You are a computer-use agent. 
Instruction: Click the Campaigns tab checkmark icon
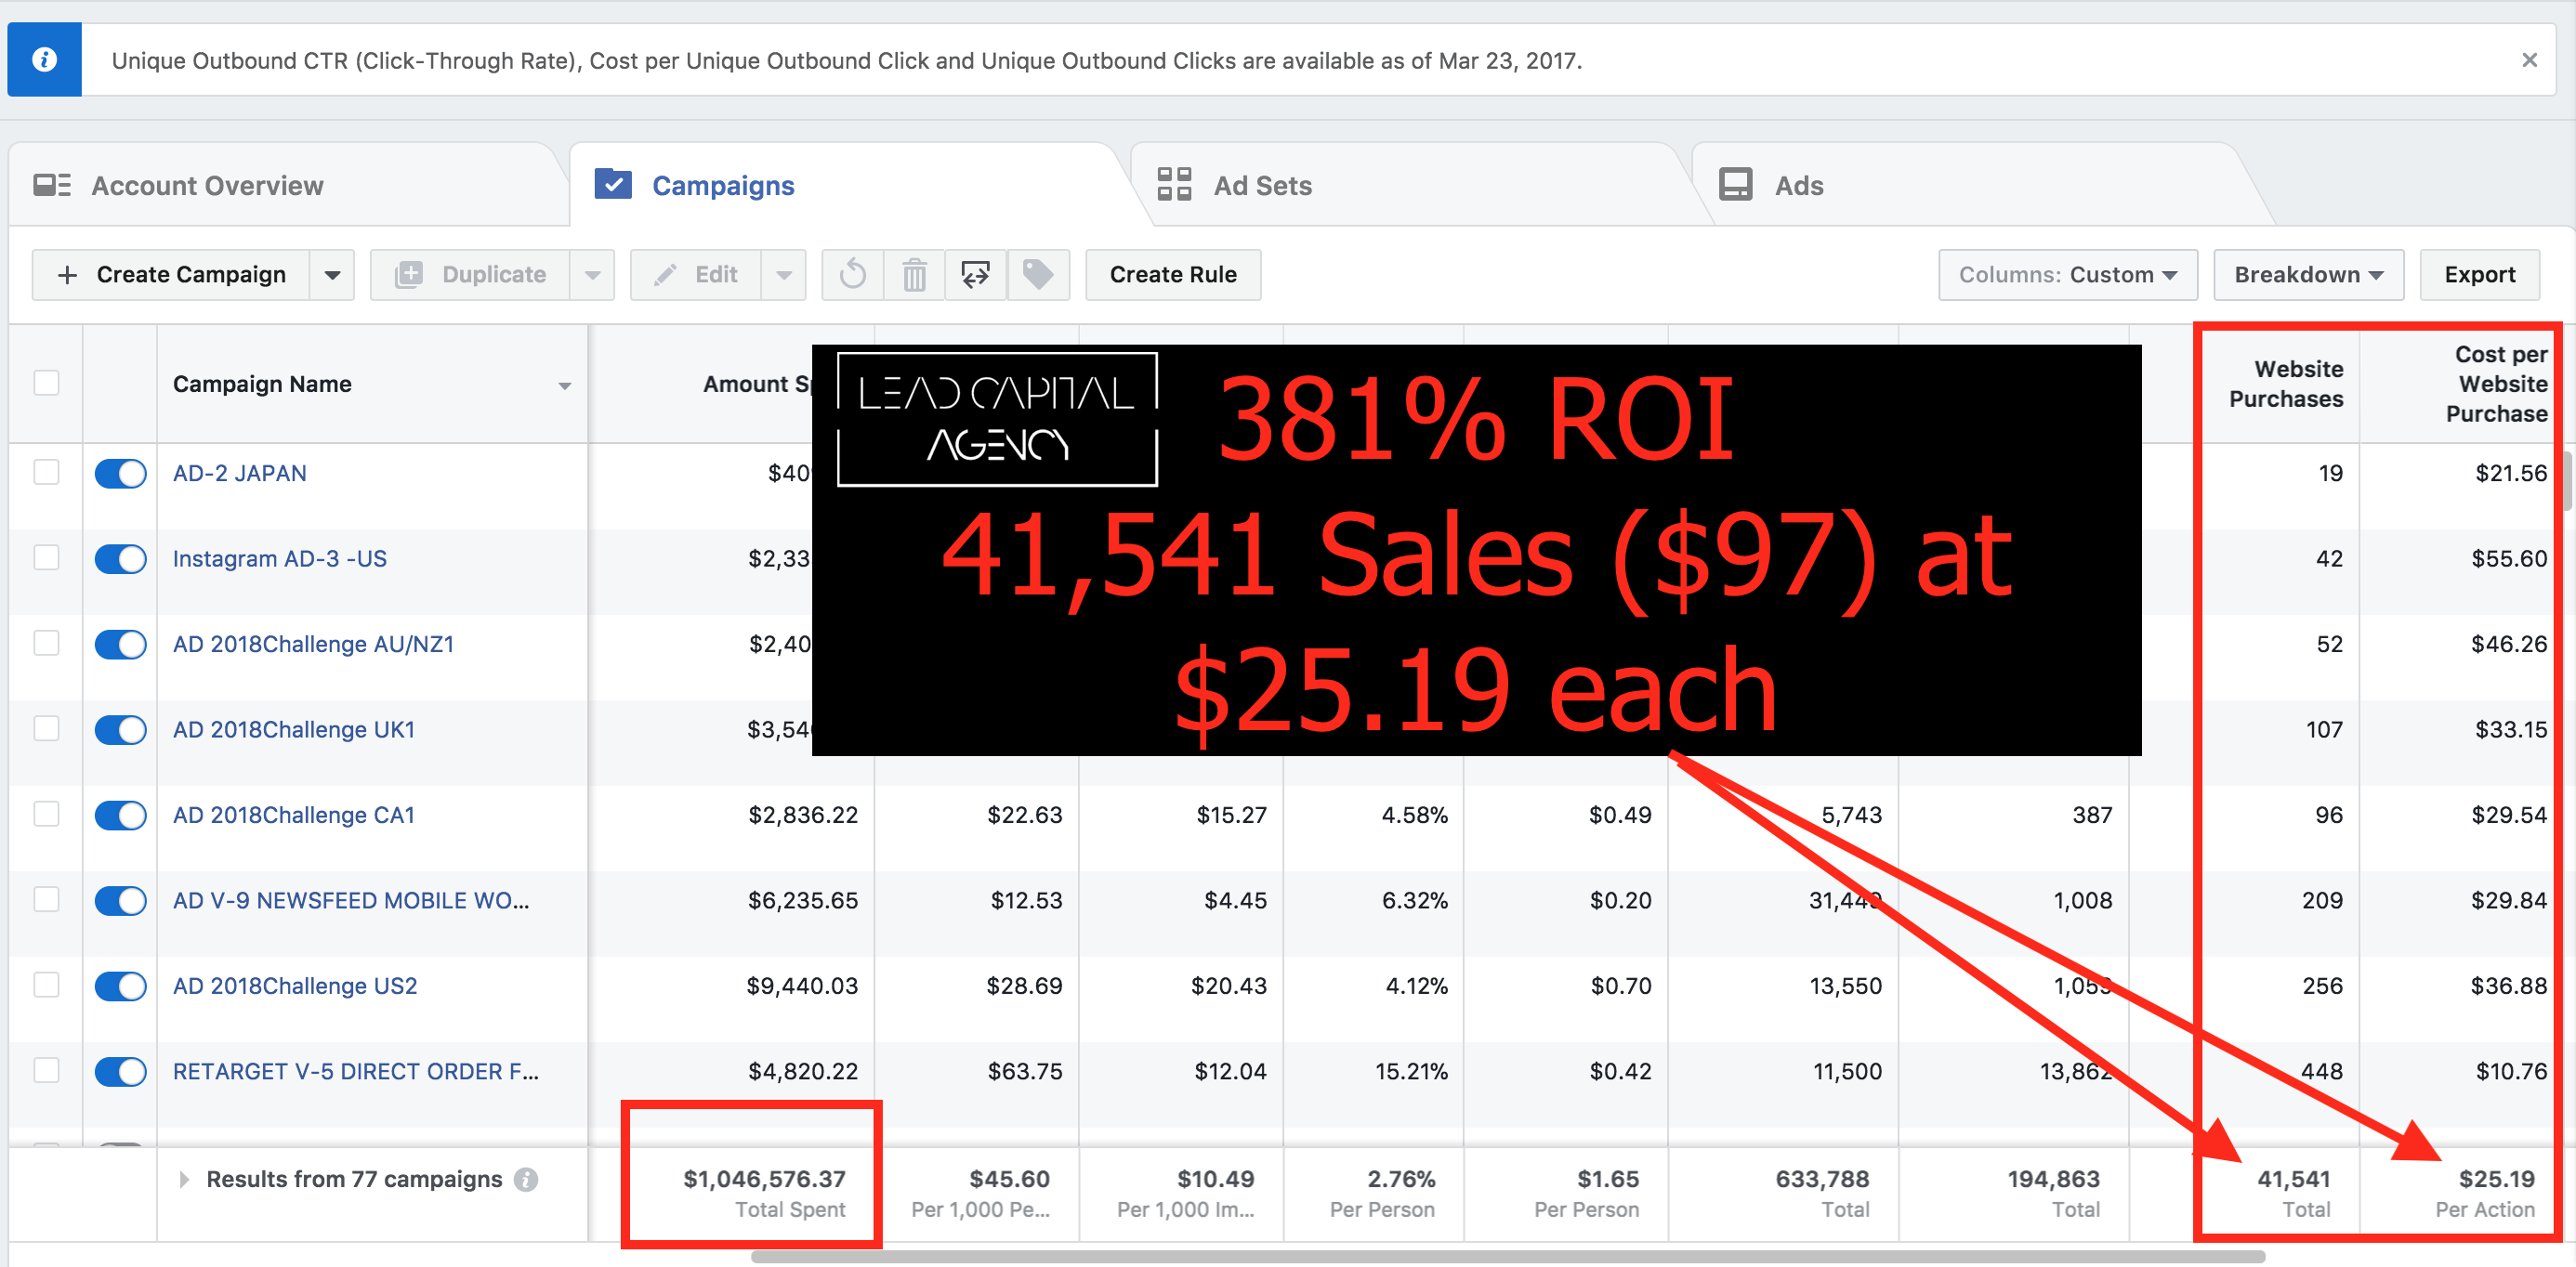(613, 184)
